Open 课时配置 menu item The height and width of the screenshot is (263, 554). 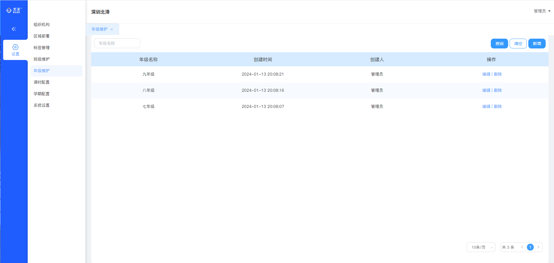(42, 82)
